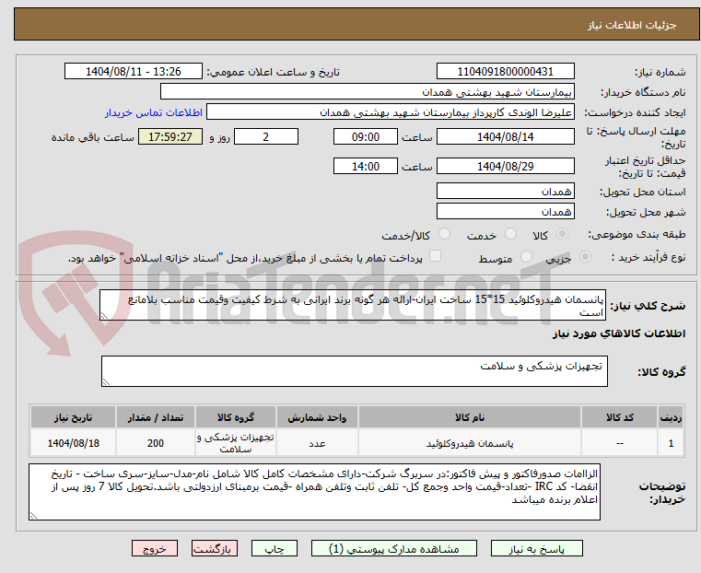
Task: Click the resize handle of توضیحات خریدار box
Action: [34, 515]
